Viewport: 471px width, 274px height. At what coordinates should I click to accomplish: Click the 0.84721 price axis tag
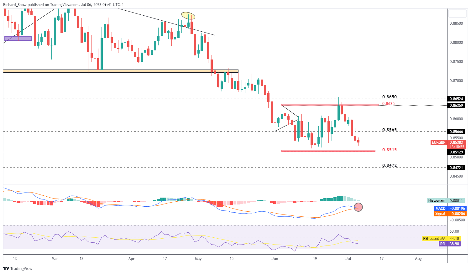pos(456,168)
